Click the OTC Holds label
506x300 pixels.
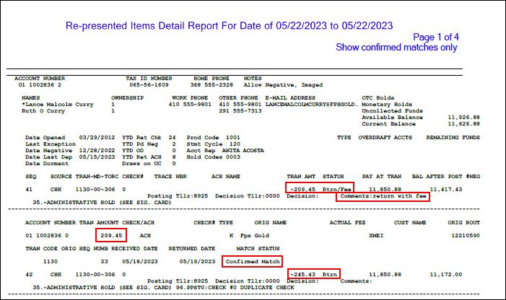coord(378,98)
